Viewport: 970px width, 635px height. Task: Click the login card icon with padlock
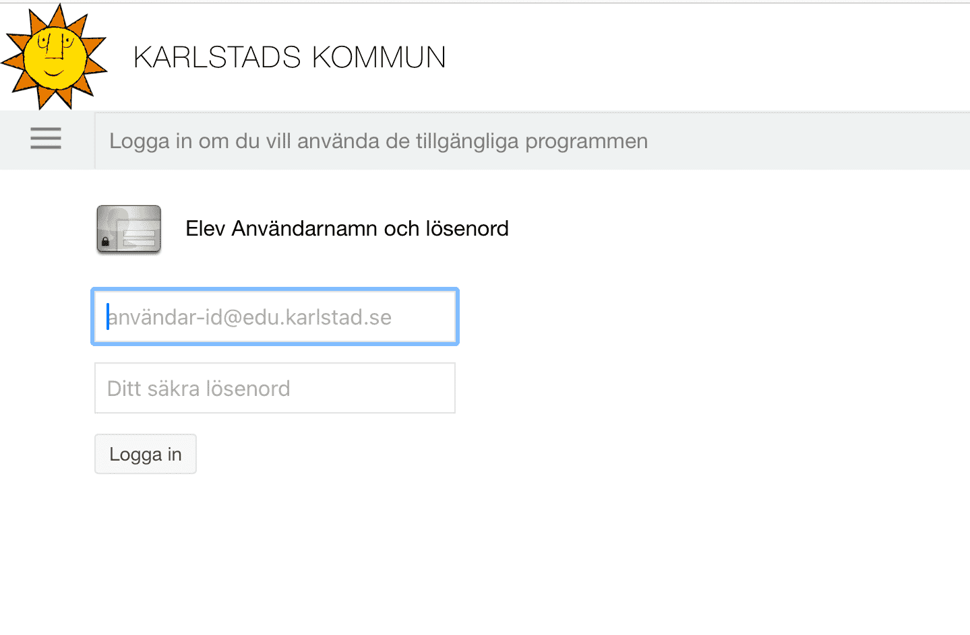click(129, 230)
